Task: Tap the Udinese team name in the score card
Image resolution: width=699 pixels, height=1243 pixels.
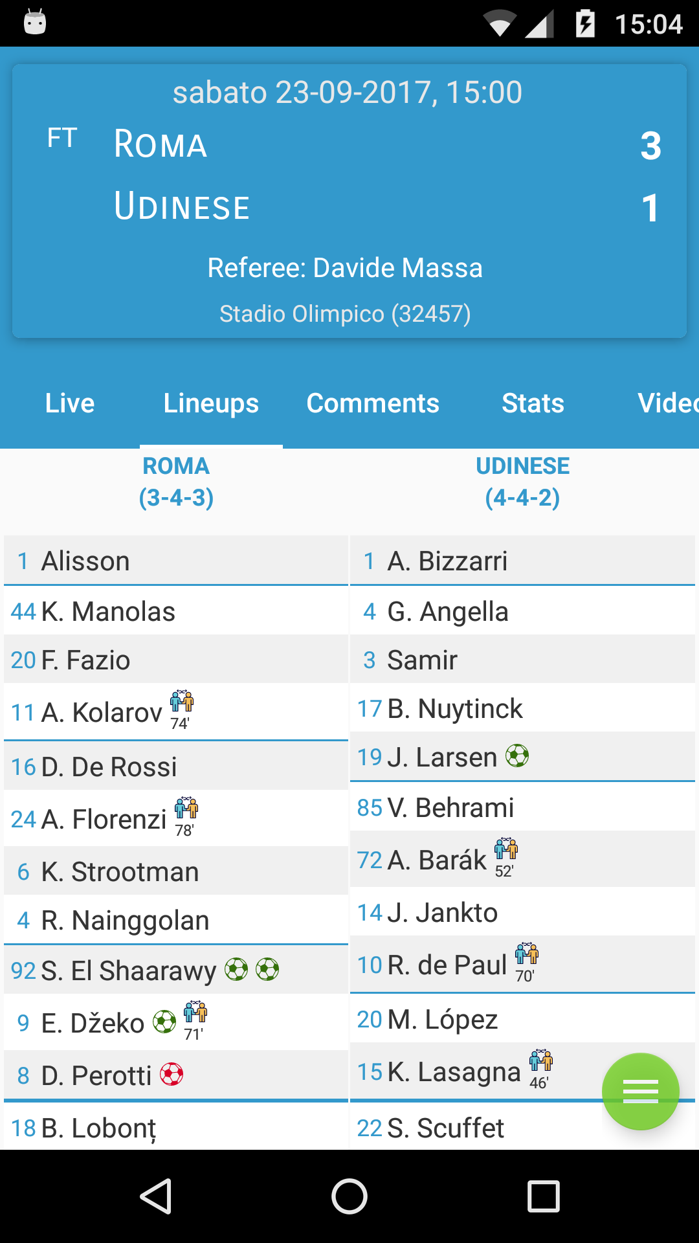Action: (182, 207)
